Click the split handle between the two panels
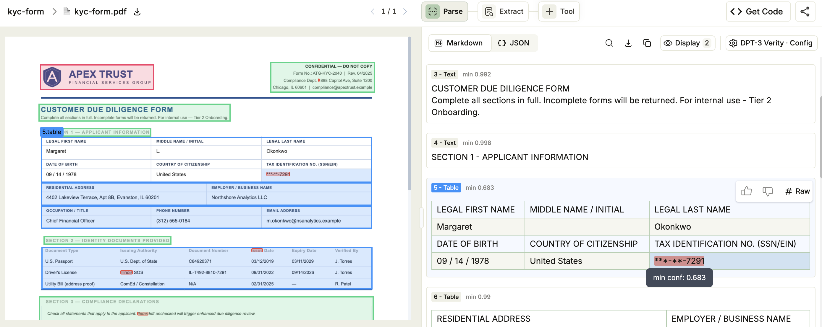822x327 pixels. [421, 218]
